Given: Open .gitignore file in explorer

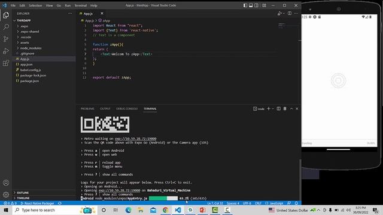Looking at the screenshot, I should [44, 53].
